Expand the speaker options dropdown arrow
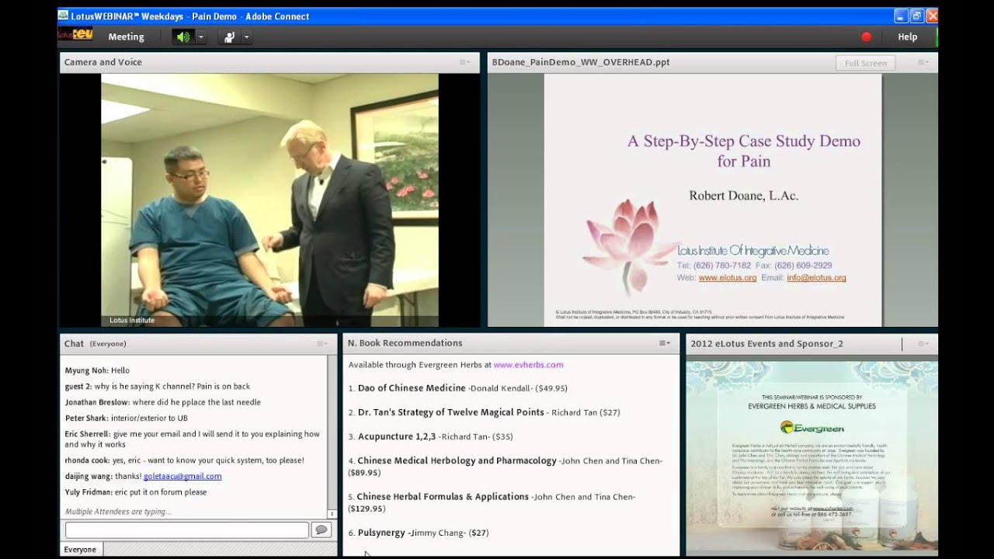This screenshot has height=559, width=994. (x=201, y=36)
